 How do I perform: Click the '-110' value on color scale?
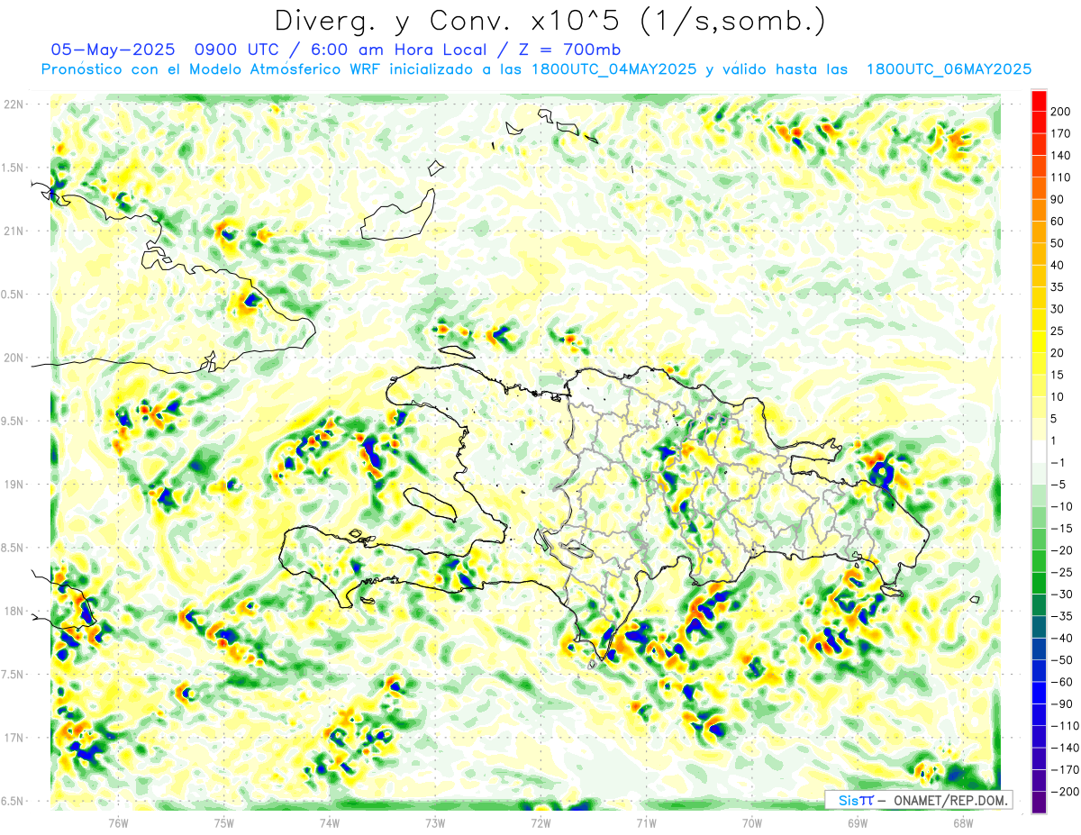[1066, 726]
